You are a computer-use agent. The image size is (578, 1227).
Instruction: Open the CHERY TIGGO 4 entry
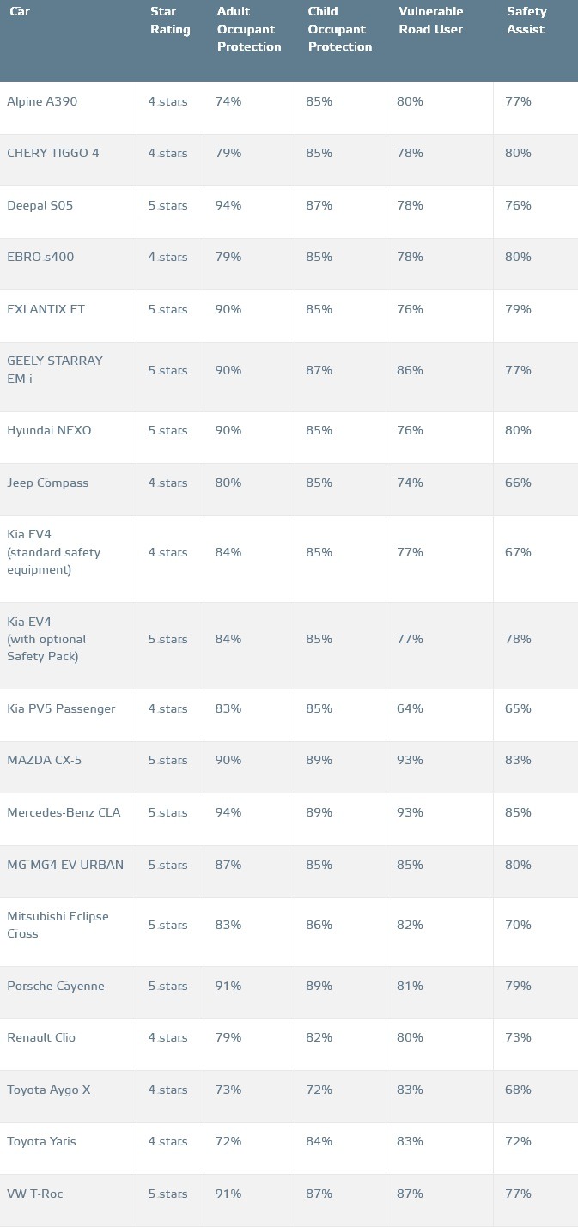tap(52, 153)
